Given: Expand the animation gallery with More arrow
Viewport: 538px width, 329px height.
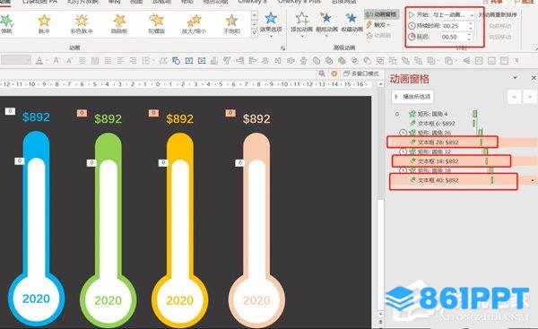Looking at the screenshot, I should tap(255, 32).
